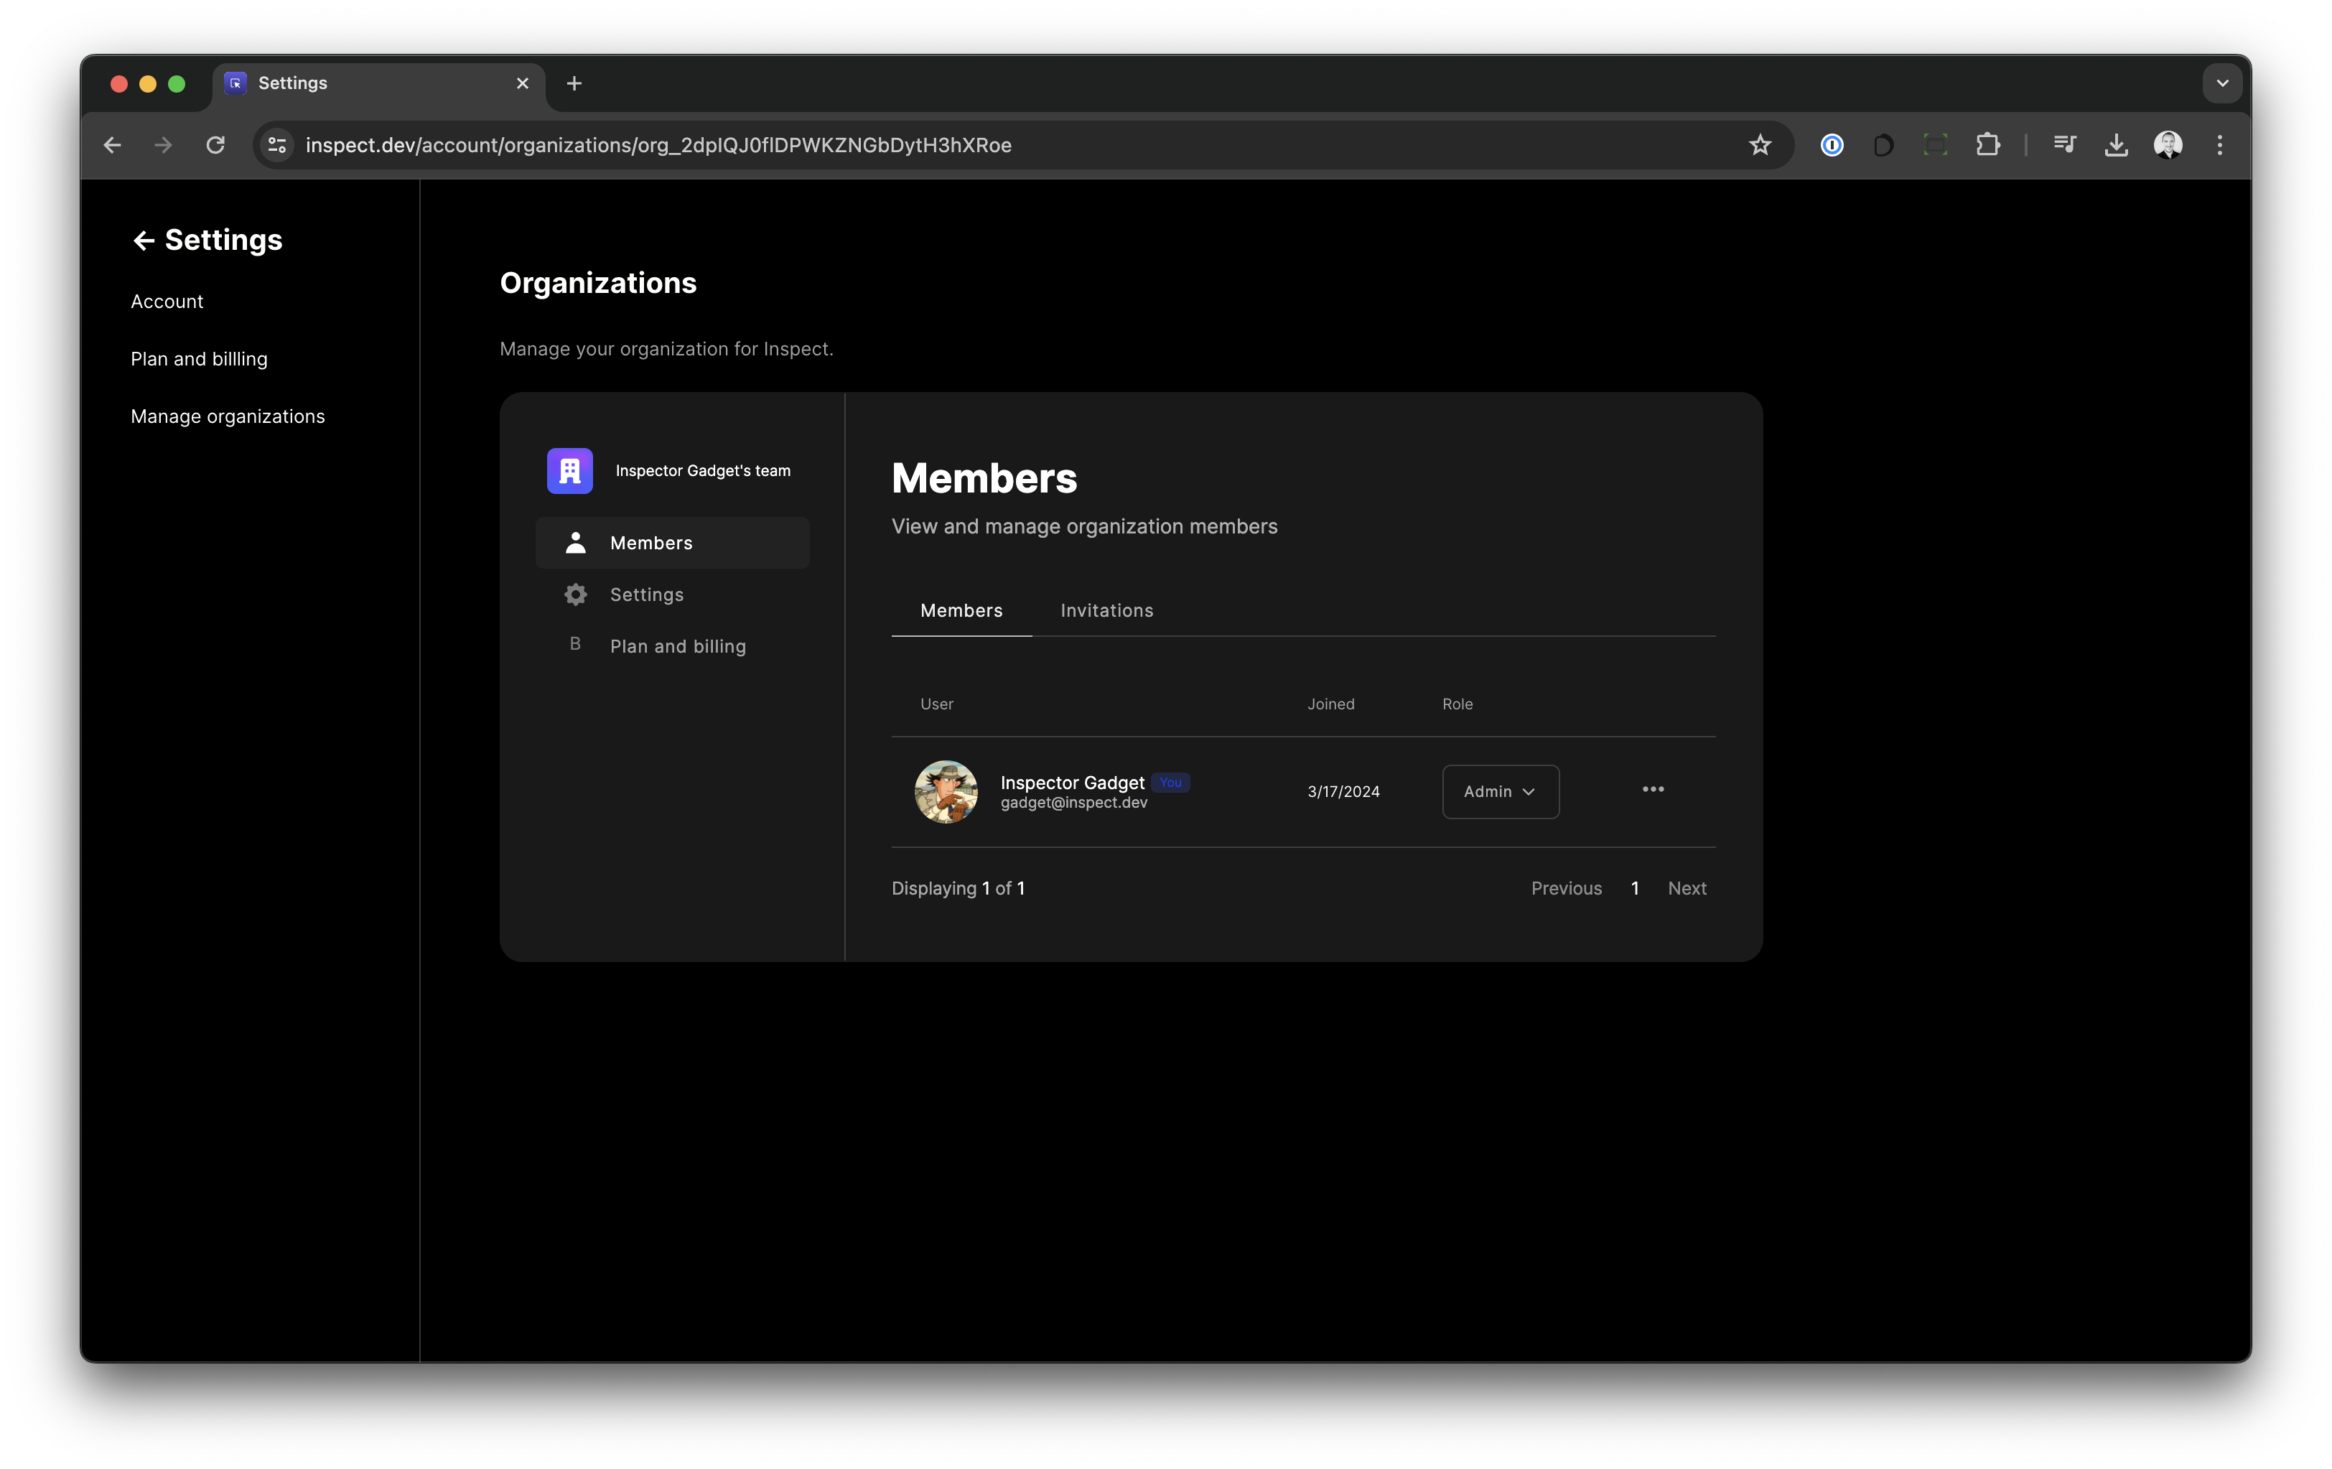Open Plan and billing in organization sidebar
This screenshot has width=2332, height=1469.
click(677, 646)
